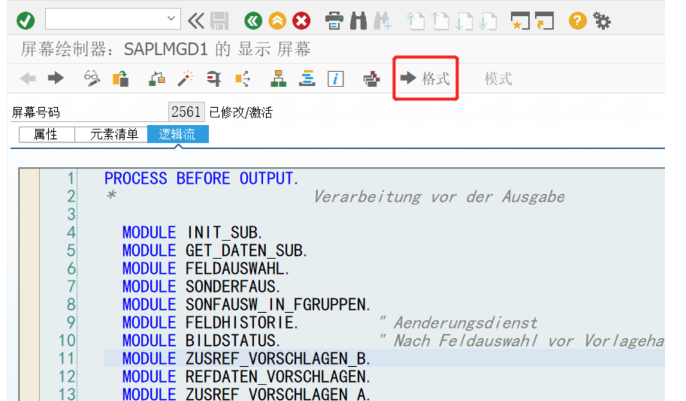Image resolution: width=686 pixels, height=401 pixels.
Task: Toggle Display/Change glasses-pencil icon
Action: (92, 79)
